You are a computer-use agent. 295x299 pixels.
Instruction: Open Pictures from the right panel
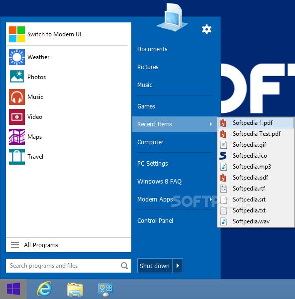click(x=148, y=67)
